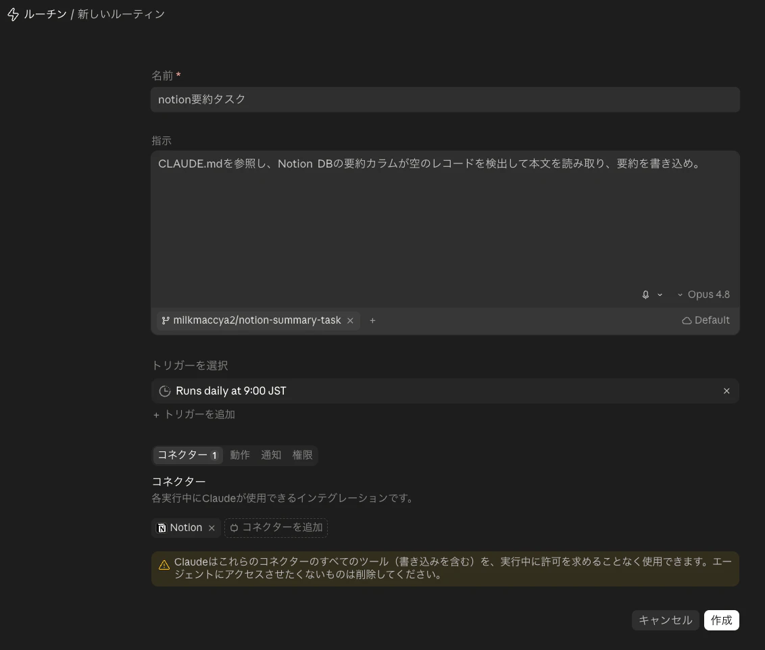Click the clock icon of the schedule trigger
The width and height of the screenshot is (765, 650).
coord(165,391)
